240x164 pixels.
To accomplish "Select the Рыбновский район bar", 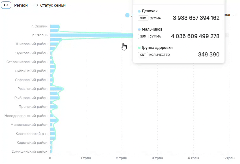I will (x=55, y=98).
